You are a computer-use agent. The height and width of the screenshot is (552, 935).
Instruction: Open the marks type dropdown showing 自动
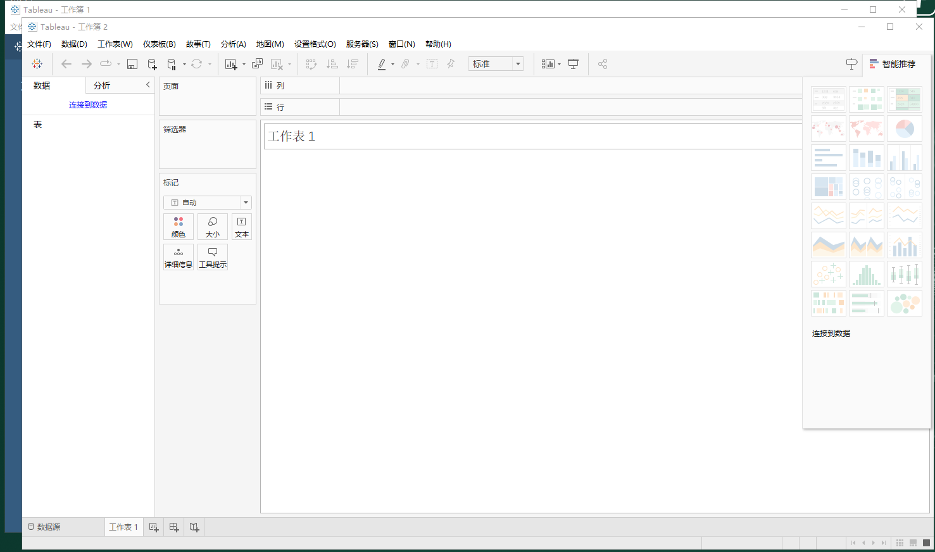click(x=207, y=202)
